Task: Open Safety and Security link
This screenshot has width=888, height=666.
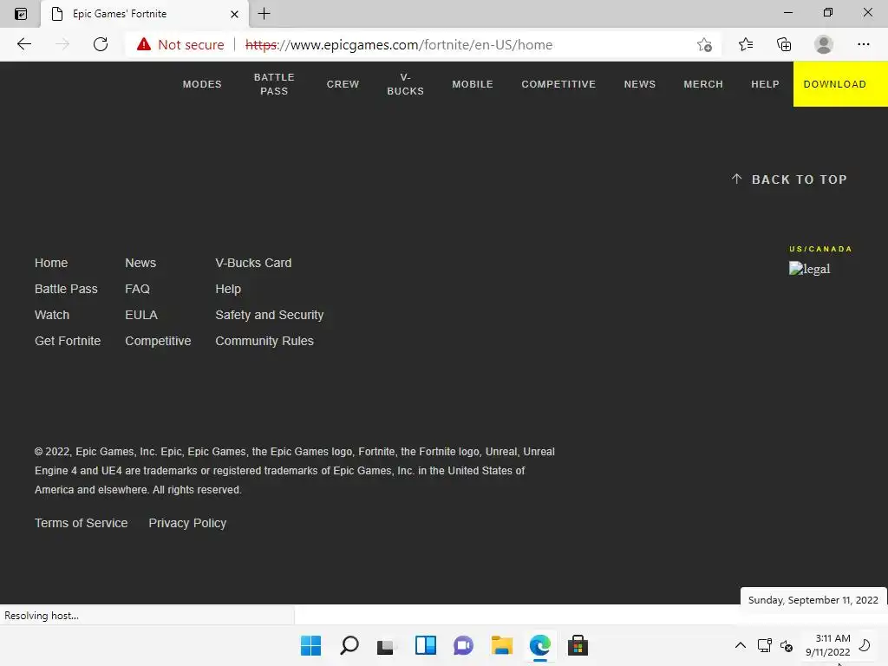Action: click(x=269, y=315)
